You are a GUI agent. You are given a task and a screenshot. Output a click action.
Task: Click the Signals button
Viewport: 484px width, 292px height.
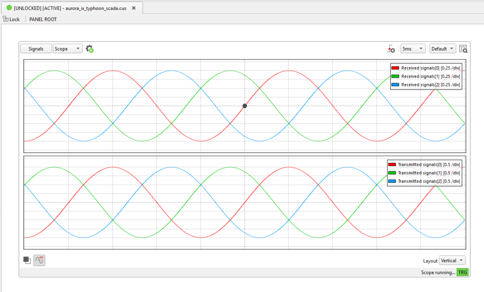pyautogui.click(x=36, y=49)
